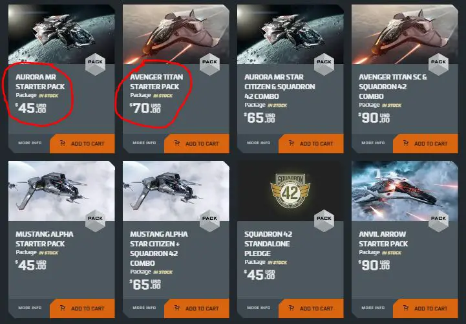466x324 pixels.
Task: Click cart icon on Mustang Alpha Starter Pack
Action: (63, 308)
